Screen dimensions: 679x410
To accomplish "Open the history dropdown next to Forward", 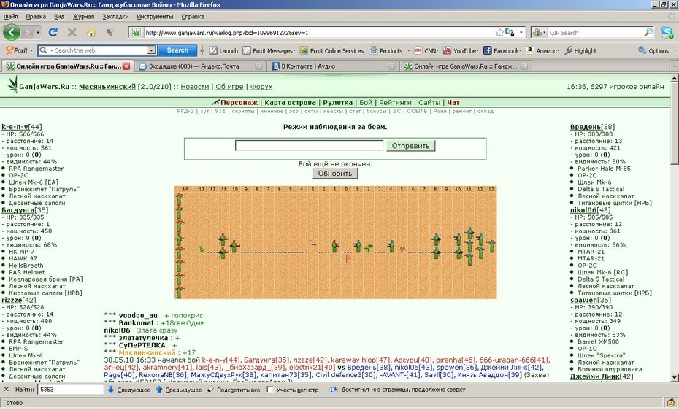I will (38, 32).
